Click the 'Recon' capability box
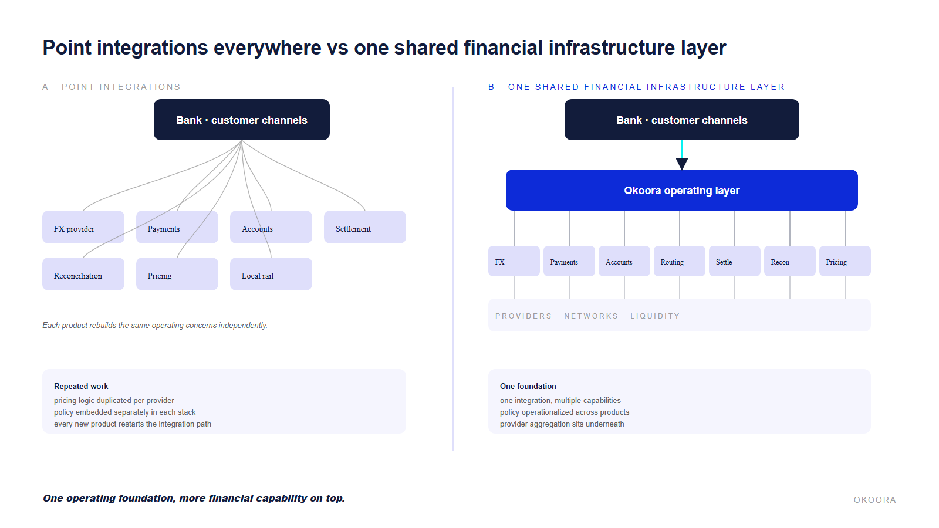The image size is (939, 528). 790,261
